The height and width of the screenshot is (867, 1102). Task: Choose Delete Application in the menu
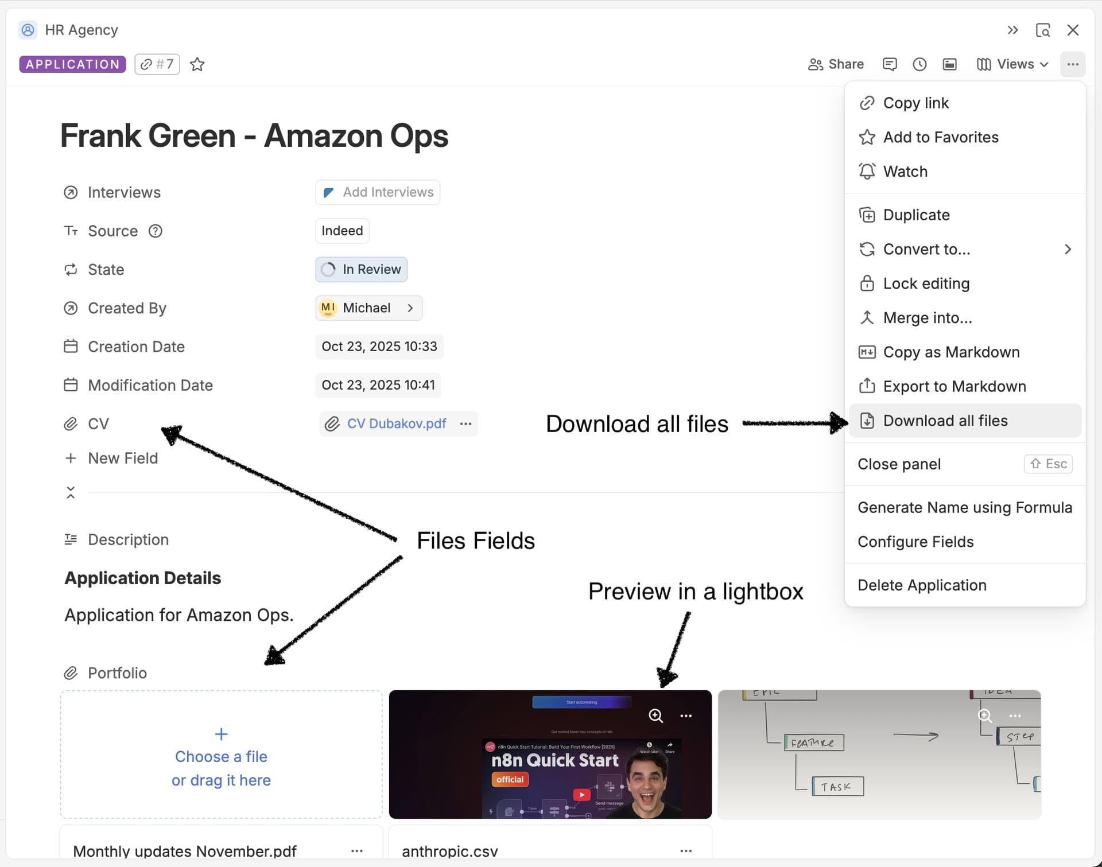coord(922,585)
